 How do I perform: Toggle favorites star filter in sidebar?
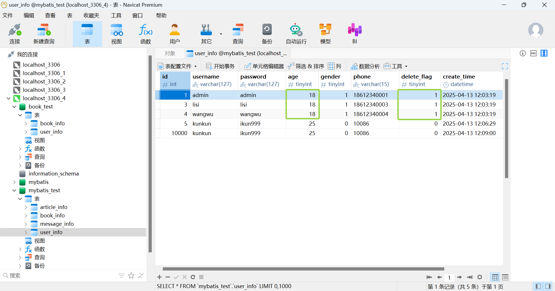[x=131, y=276]
